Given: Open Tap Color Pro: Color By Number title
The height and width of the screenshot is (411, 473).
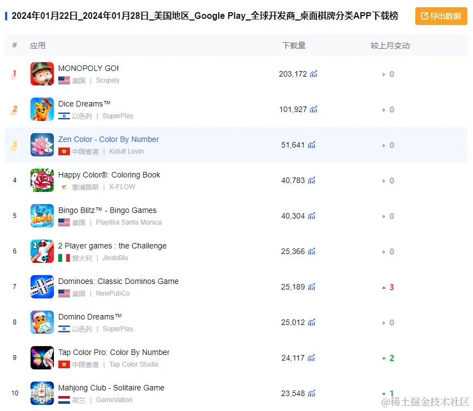Looking at the screenshot, I should pos(114,352).
